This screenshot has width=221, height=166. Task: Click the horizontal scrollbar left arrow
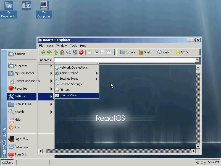click(x=40, y=151)
